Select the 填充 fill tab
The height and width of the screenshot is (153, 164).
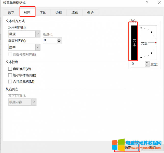click(75, 12)
